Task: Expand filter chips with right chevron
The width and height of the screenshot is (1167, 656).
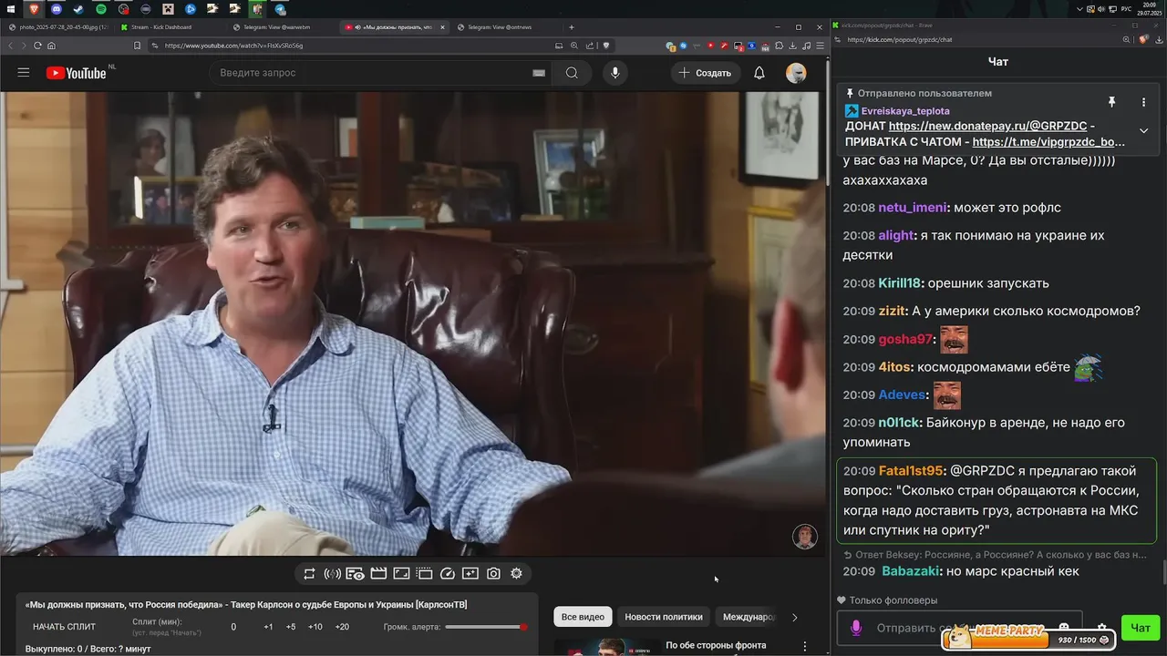Action: (x=794, y=617)
